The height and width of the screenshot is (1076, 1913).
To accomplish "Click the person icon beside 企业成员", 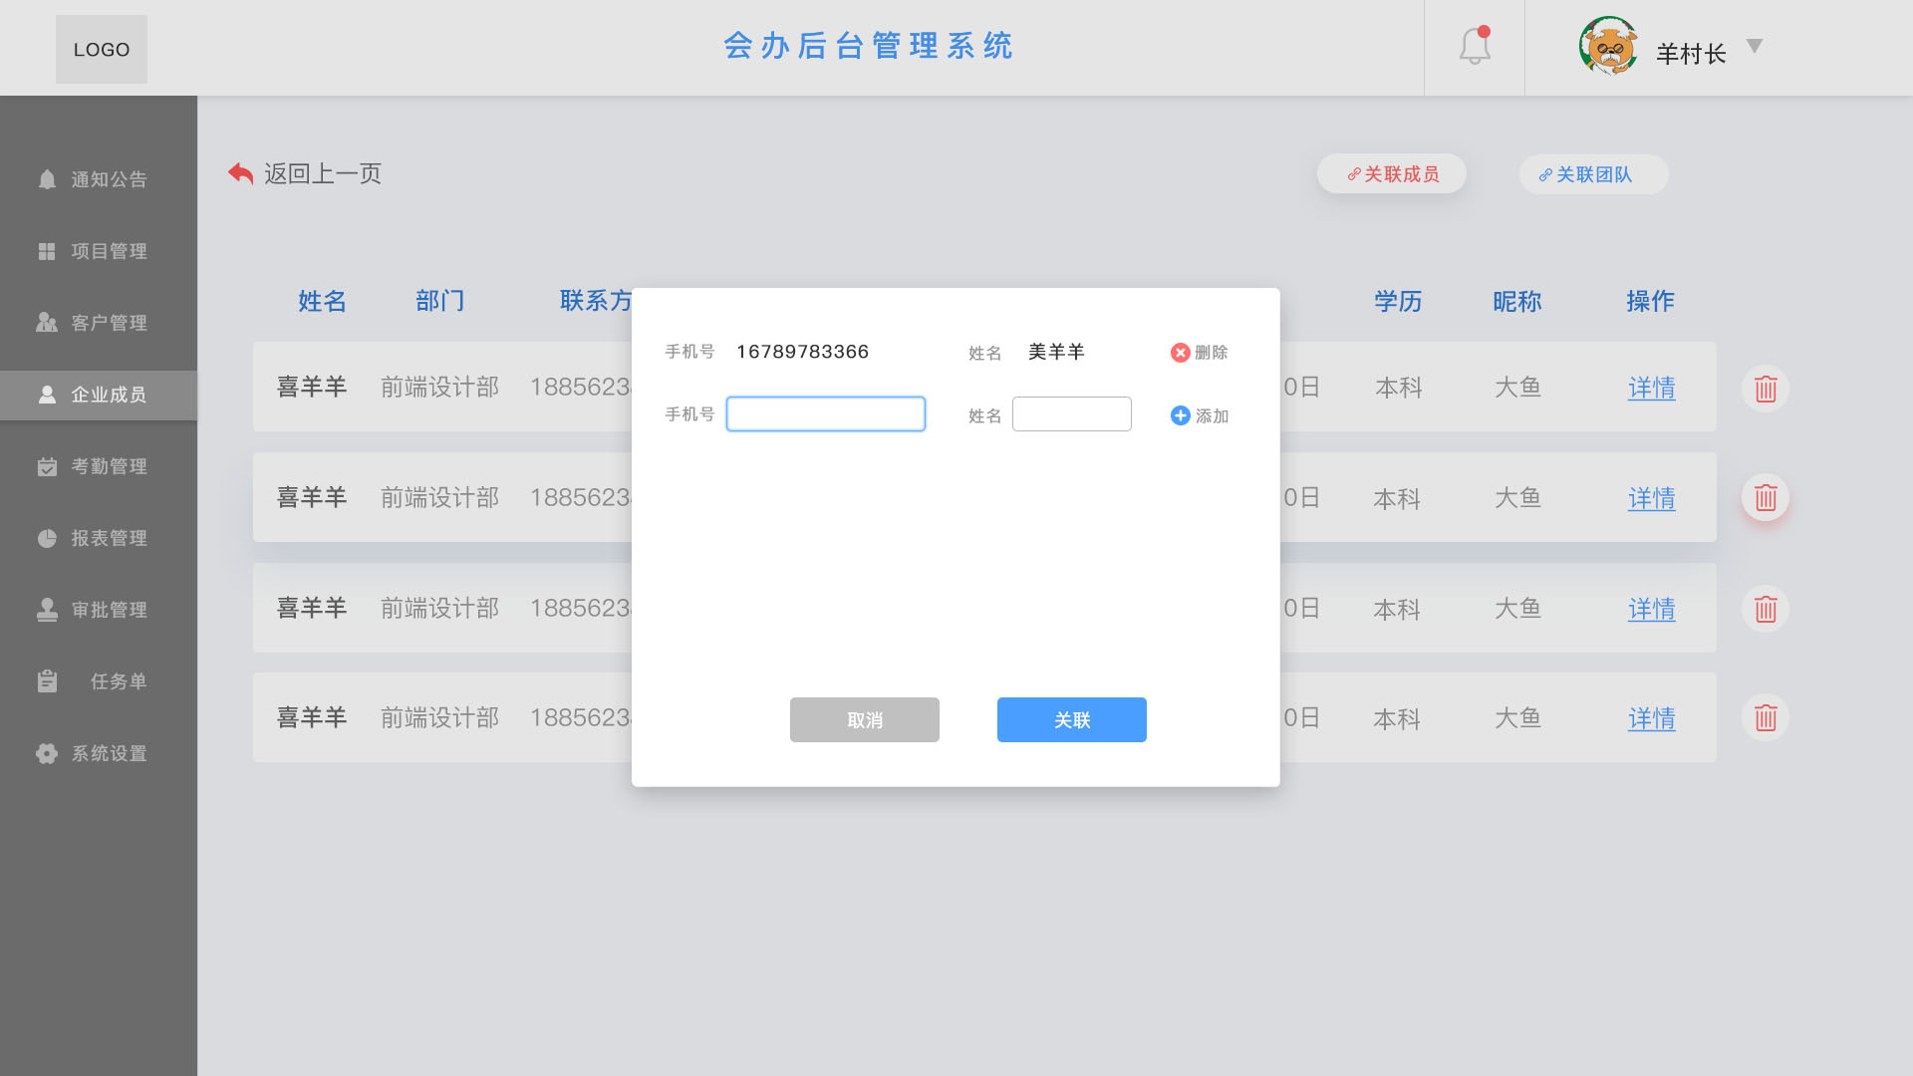I will [x=47, y=395].
